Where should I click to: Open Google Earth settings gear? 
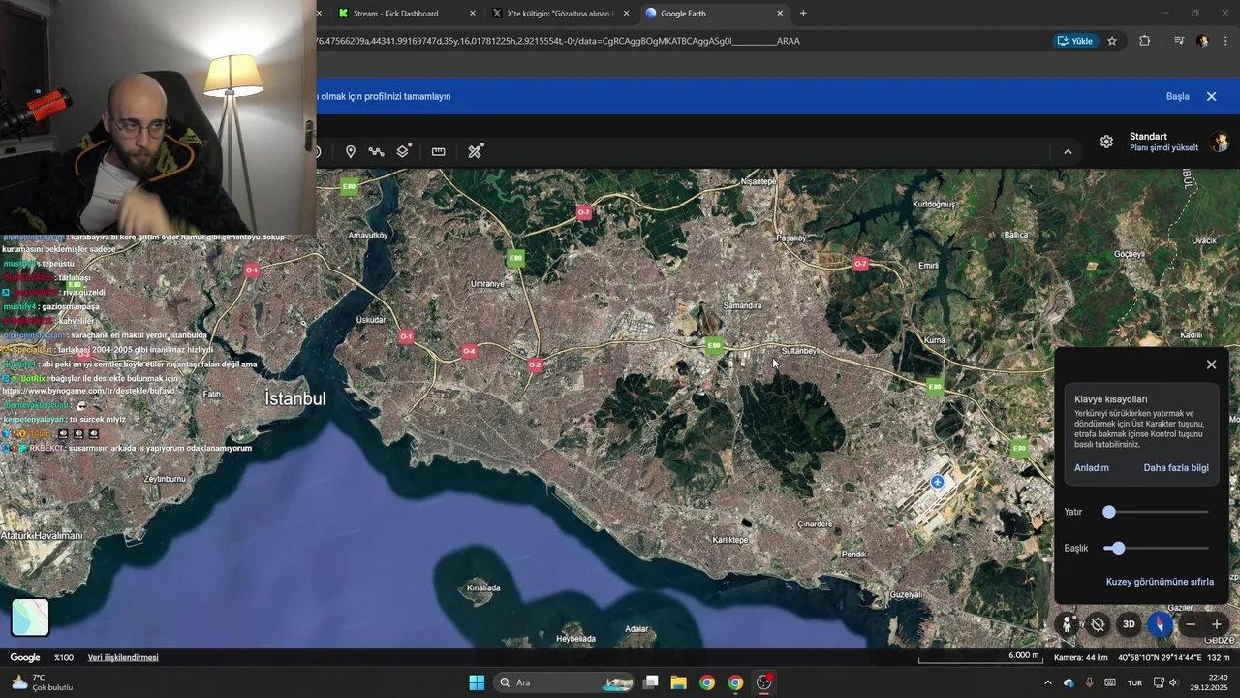(x=1106, y=142)
